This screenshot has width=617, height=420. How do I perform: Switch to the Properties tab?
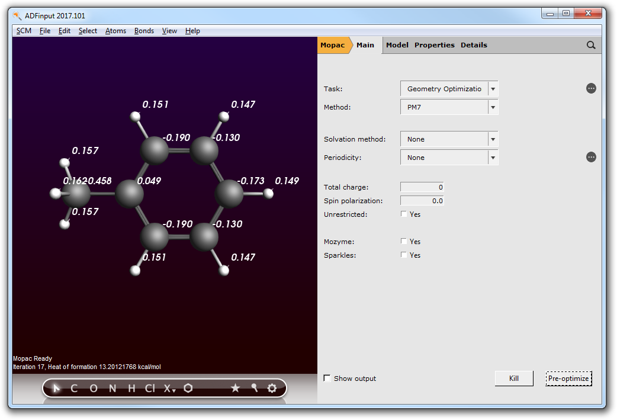[x=435, y=45]
